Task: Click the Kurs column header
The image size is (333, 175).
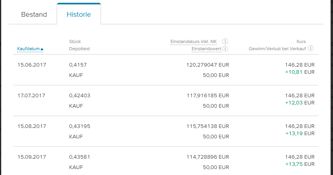Action: (x=301, y=41)
